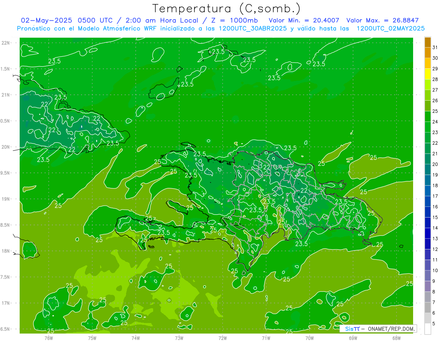Click the 68W longitude axis label
Viewport: 445px width, 343px height.
coord(396,338)
